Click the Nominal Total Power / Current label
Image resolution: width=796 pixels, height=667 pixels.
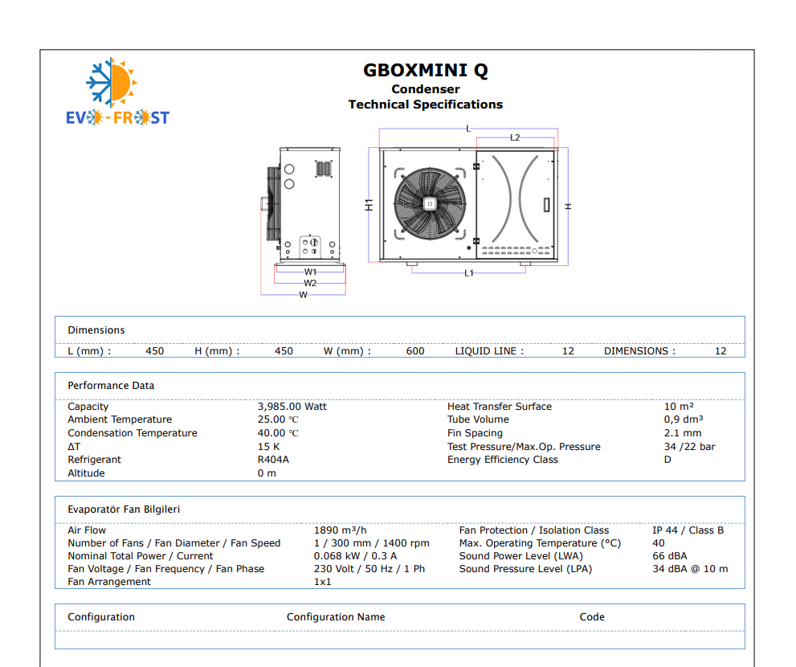point(141,556)
